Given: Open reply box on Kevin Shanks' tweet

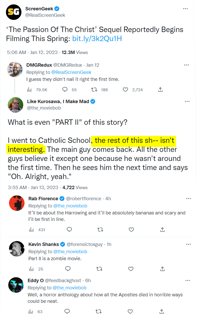Looking at the screenshot, I should 68,269.
